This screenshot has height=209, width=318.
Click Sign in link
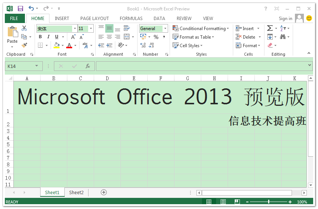(x=285, y=19)
